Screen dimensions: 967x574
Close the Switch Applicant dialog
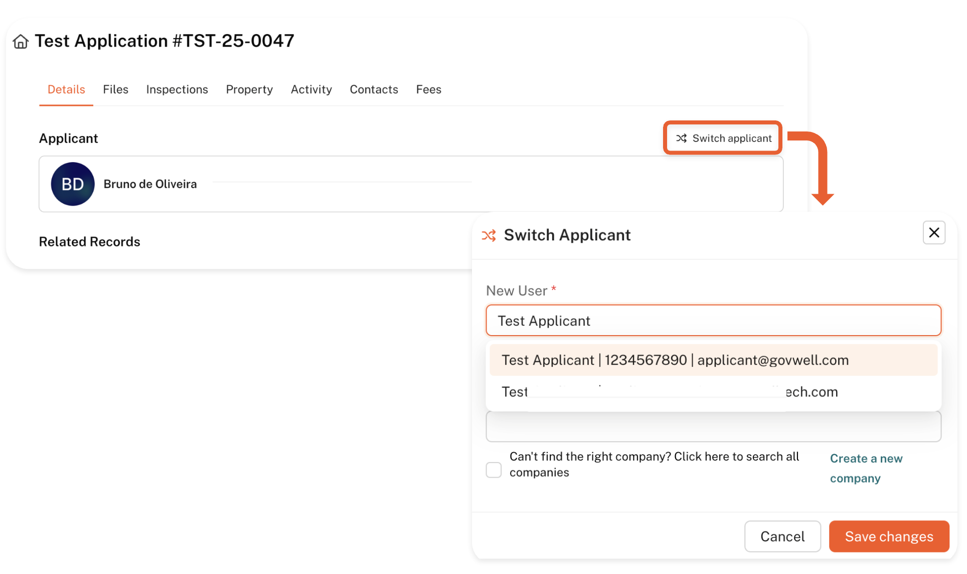(933, 233)
